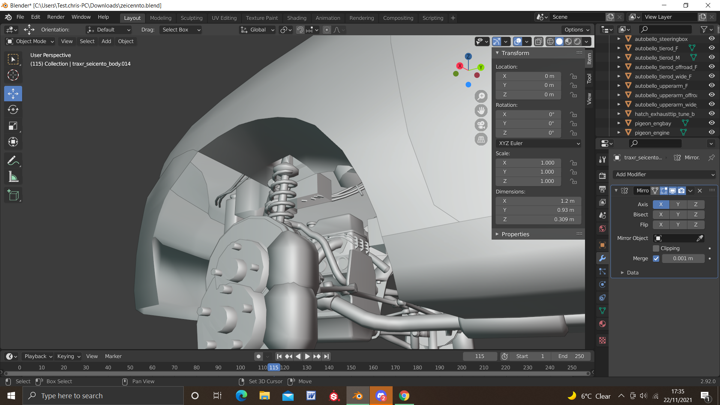Select the Annotate pencil tool
The image size is (720, 405).
point(13,161)
